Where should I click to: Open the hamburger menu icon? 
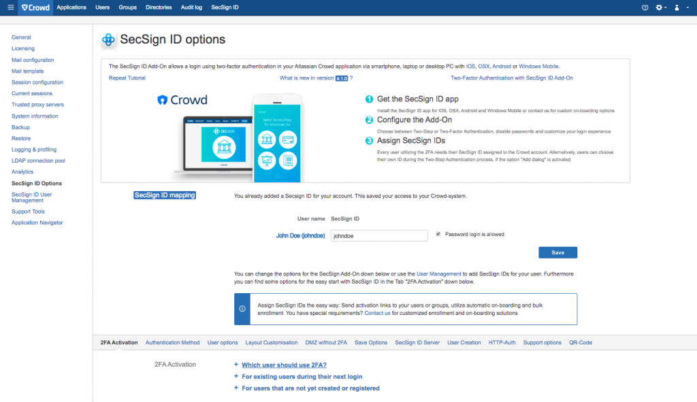tap(10, 7)
